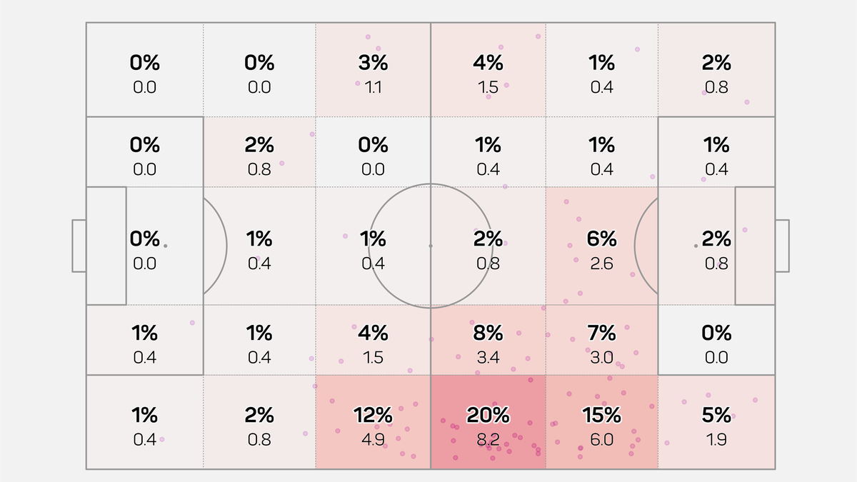Click the 8.2 value label

pyautogui.click(x=488, y=440)
